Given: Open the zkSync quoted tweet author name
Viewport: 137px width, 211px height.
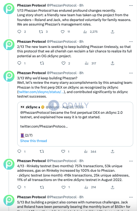Looking at the screenshot, I should coord(32,107).
